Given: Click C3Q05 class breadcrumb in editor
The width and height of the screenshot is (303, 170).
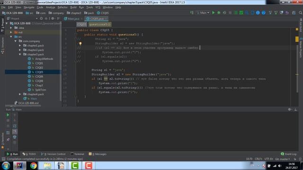Looking at the screenshot, I should (x=81, y=25).
